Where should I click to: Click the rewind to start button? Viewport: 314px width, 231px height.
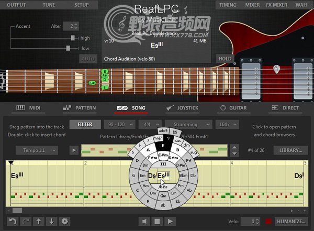(144, 222)
